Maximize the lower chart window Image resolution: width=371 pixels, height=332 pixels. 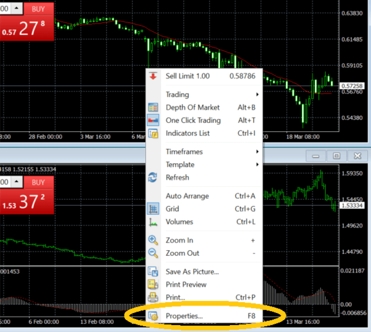tap(337, 156)
